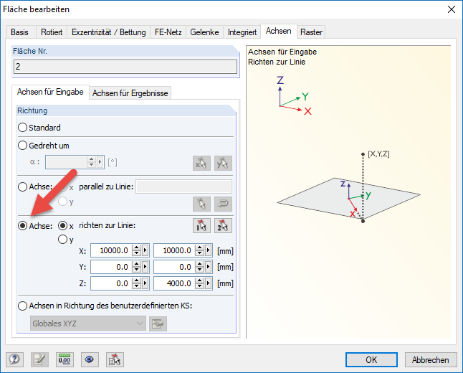The height and width of the screenshot is (373, 463).
Task: Click the select x-axis rotation pick icon
Action: [201, 163]
